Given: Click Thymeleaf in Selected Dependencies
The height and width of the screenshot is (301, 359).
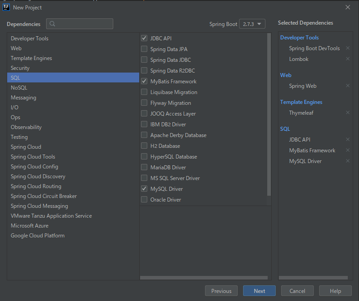Looking at the screenshot, I should [301, 113].
